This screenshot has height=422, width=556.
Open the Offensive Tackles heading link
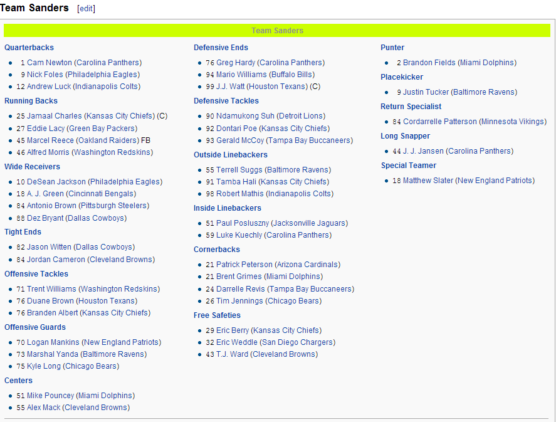pyautogui.click(x=36, y=274)
